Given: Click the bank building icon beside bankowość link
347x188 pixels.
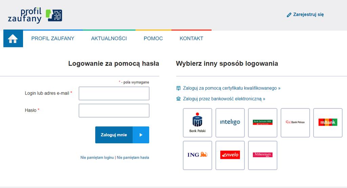Looking at the screenshot, I should [178, 99].
